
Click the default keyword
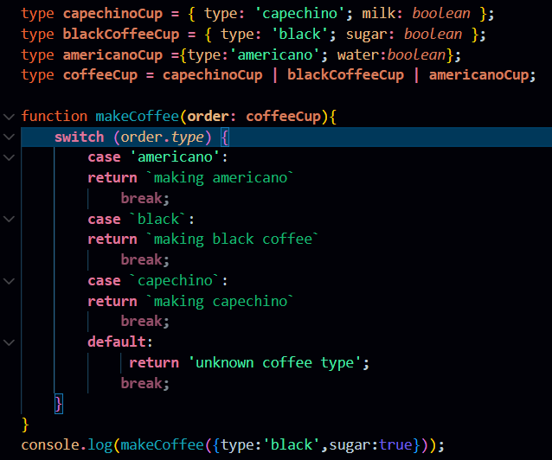117,342
